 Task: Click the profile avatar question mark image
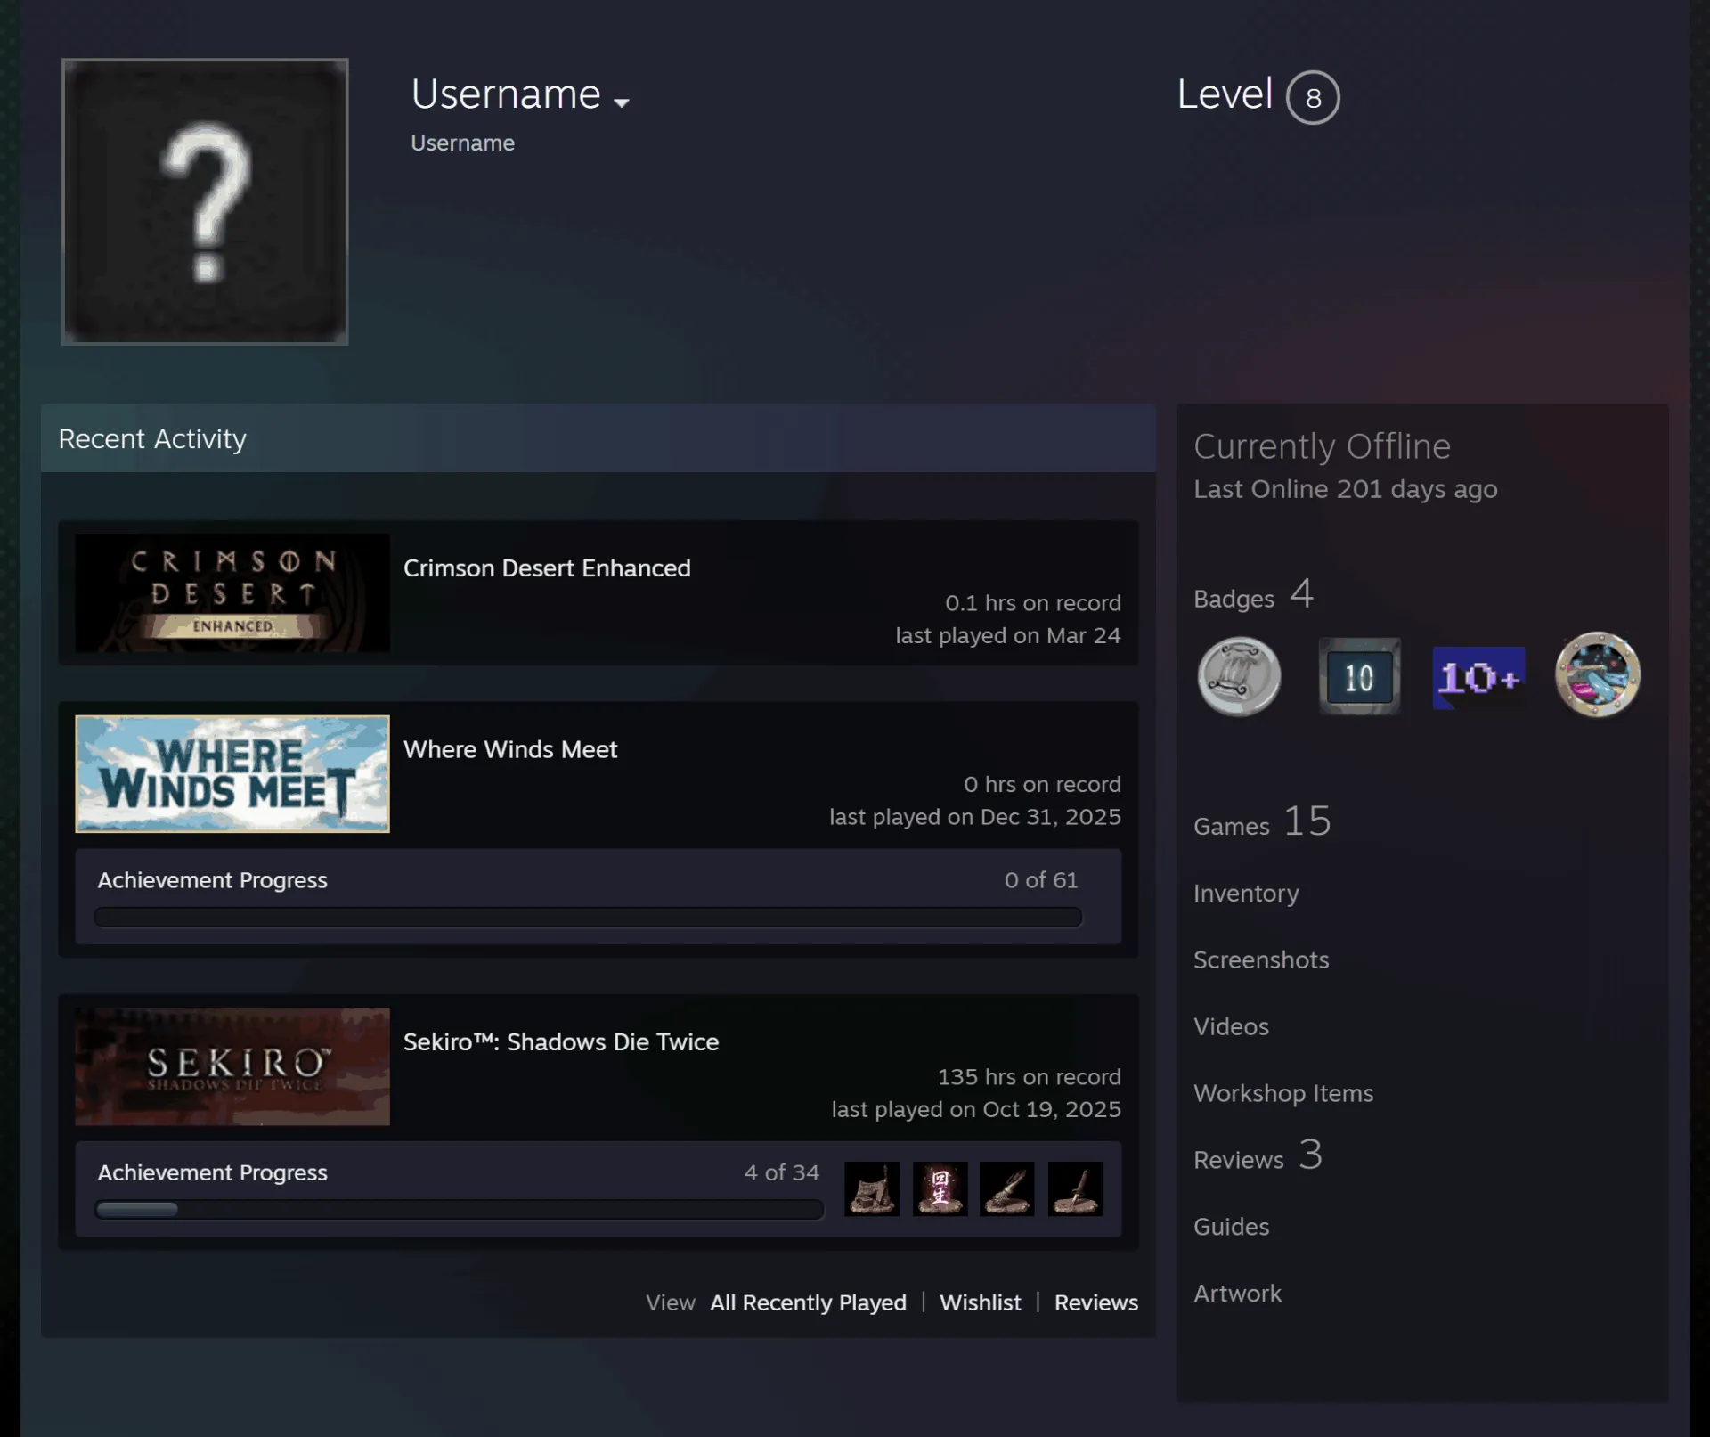click(x=205, y=201)
